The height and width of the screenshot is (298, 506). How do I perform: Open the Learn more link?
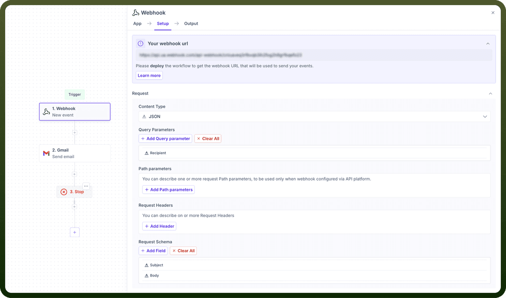[149, 75]
